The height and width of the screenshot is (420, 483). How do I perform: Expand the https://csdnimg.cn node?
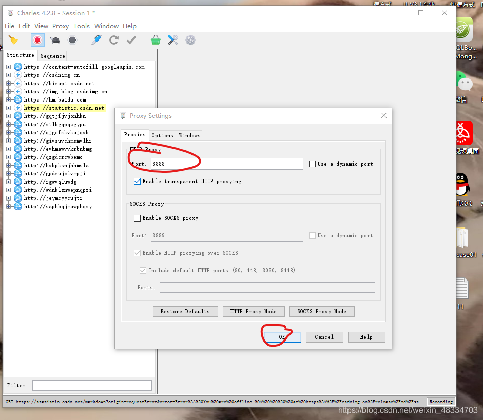[x=9, y=75]
